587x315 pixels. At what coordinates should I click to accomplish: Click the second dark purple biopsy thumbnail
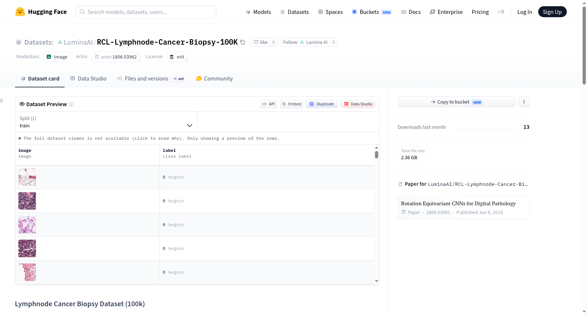tap(27, 201)
